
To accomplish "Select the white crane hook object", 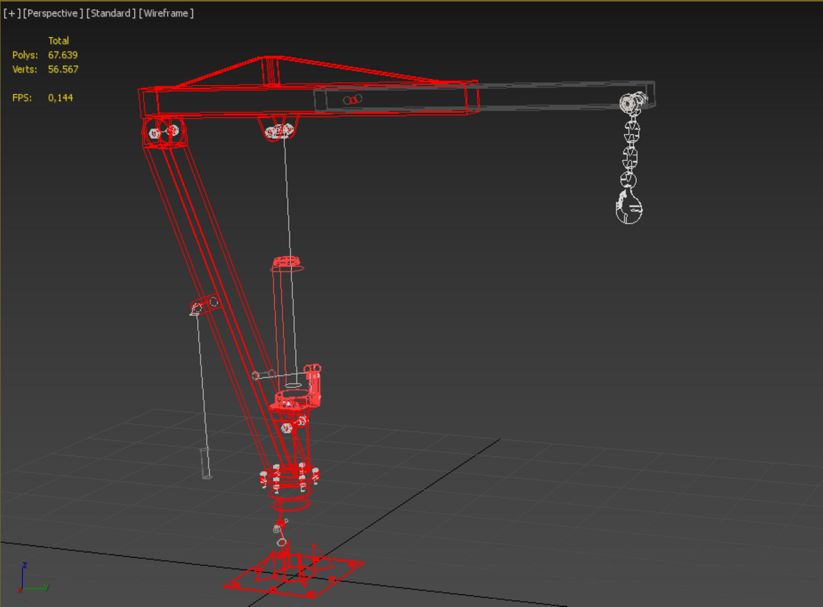I will click(x=629, y=207).
